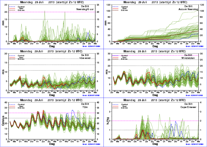
Task: Click 'Oper' legend entry in Neerslag/6 uur chart
Action: tap(21, 8)
